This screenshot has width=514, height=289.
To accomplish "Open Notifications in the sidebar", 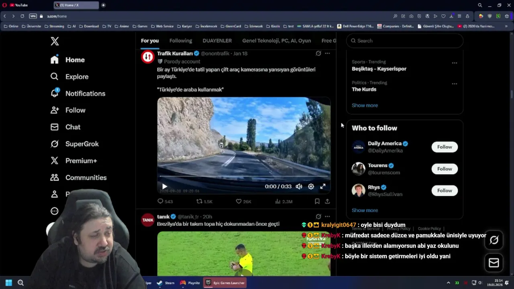I will tap(78, 94).
